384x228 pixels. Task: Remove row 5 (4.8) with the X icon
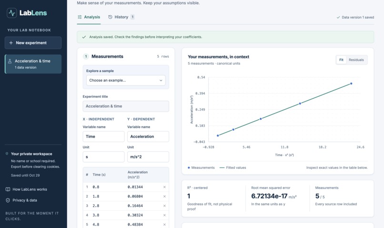click(164, 224)
